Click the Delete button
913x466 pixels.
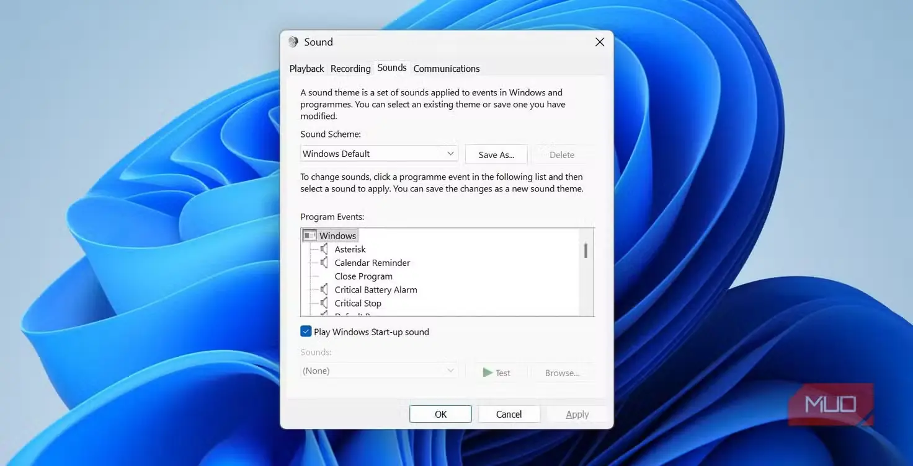click(x=562, y=154)
